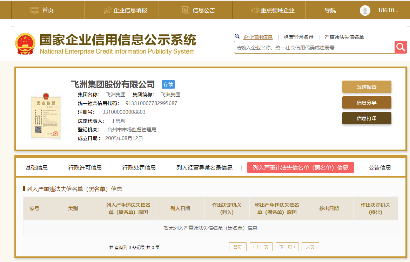Screen dimensions: 410x262
Task: Click the 暂无列入严重违法失信名单 empty message
Action: click(x=210, y=228)
